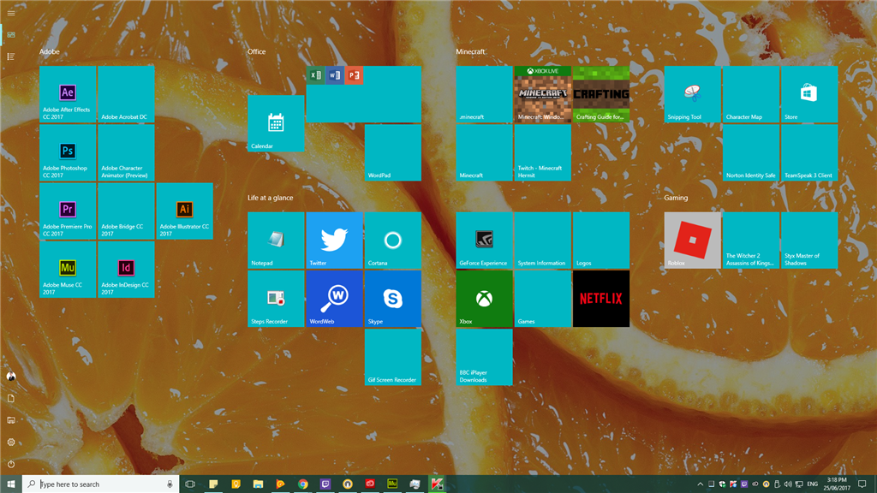Open the PowerPoint icon in Office tile
The height and width of the screenshot is (493, 877).
(x=354, y=75)
